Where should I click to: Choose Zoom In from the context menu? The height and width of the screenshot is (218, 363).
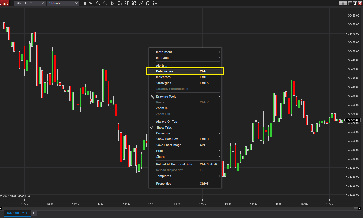click(x=185, y=108)
